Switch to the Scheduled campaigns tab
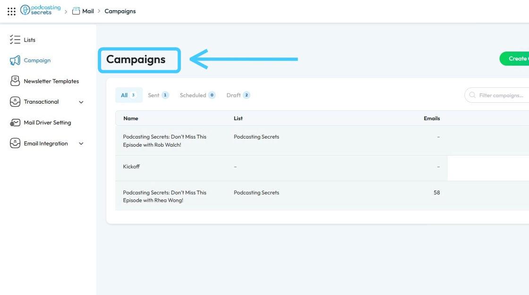529x295 pixels. pos(197,95)
